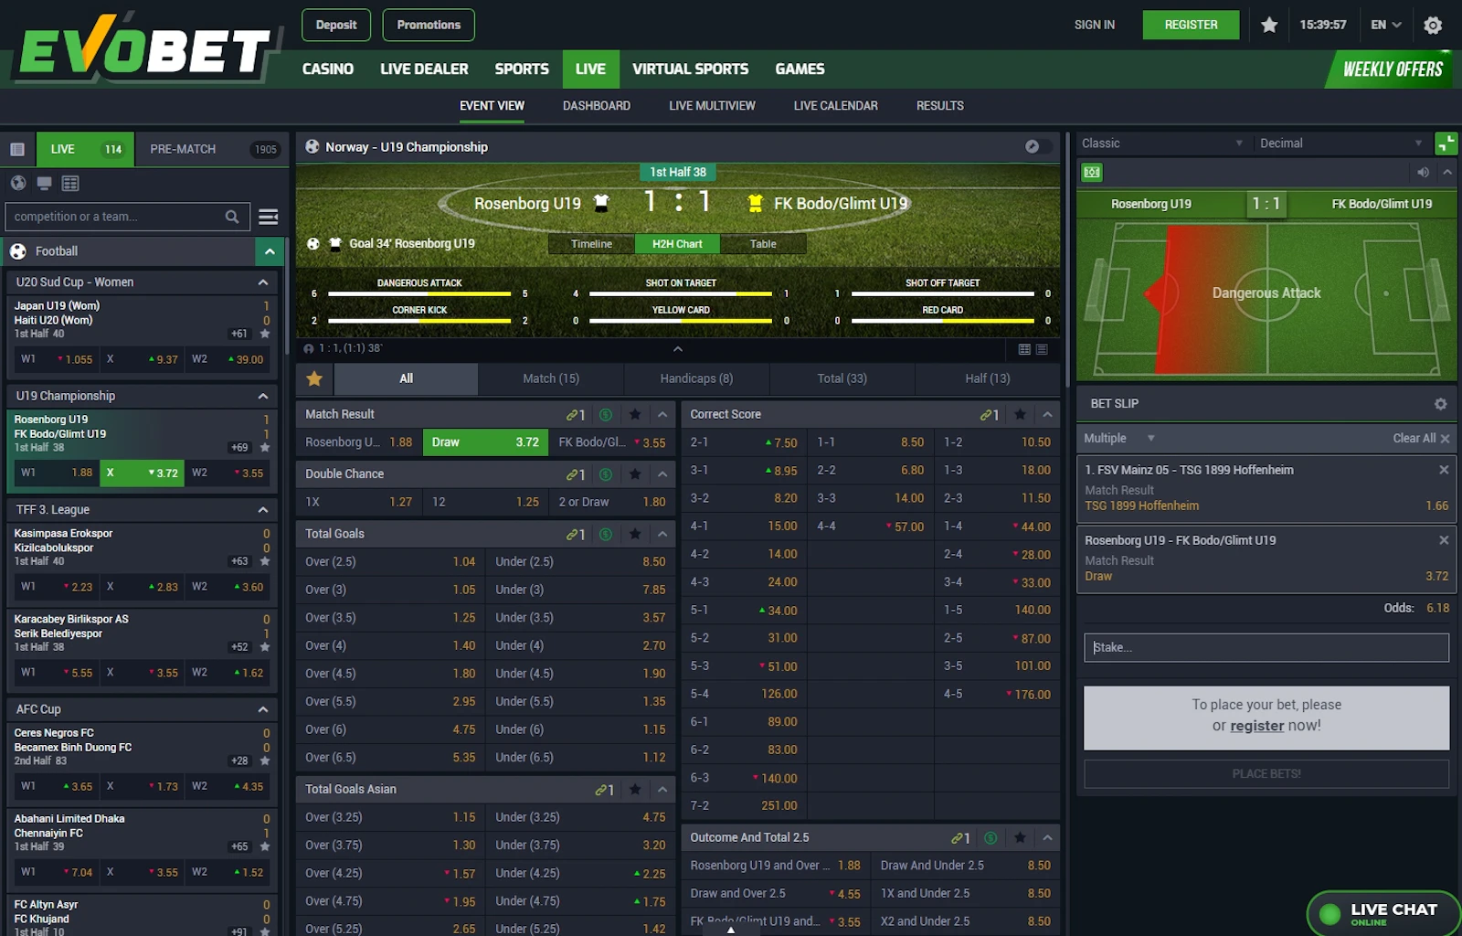Open the Multiple bet type dropdown in bet slip
The width and height of the screenshot is (1462, 936).
(x=1117, y=438)
